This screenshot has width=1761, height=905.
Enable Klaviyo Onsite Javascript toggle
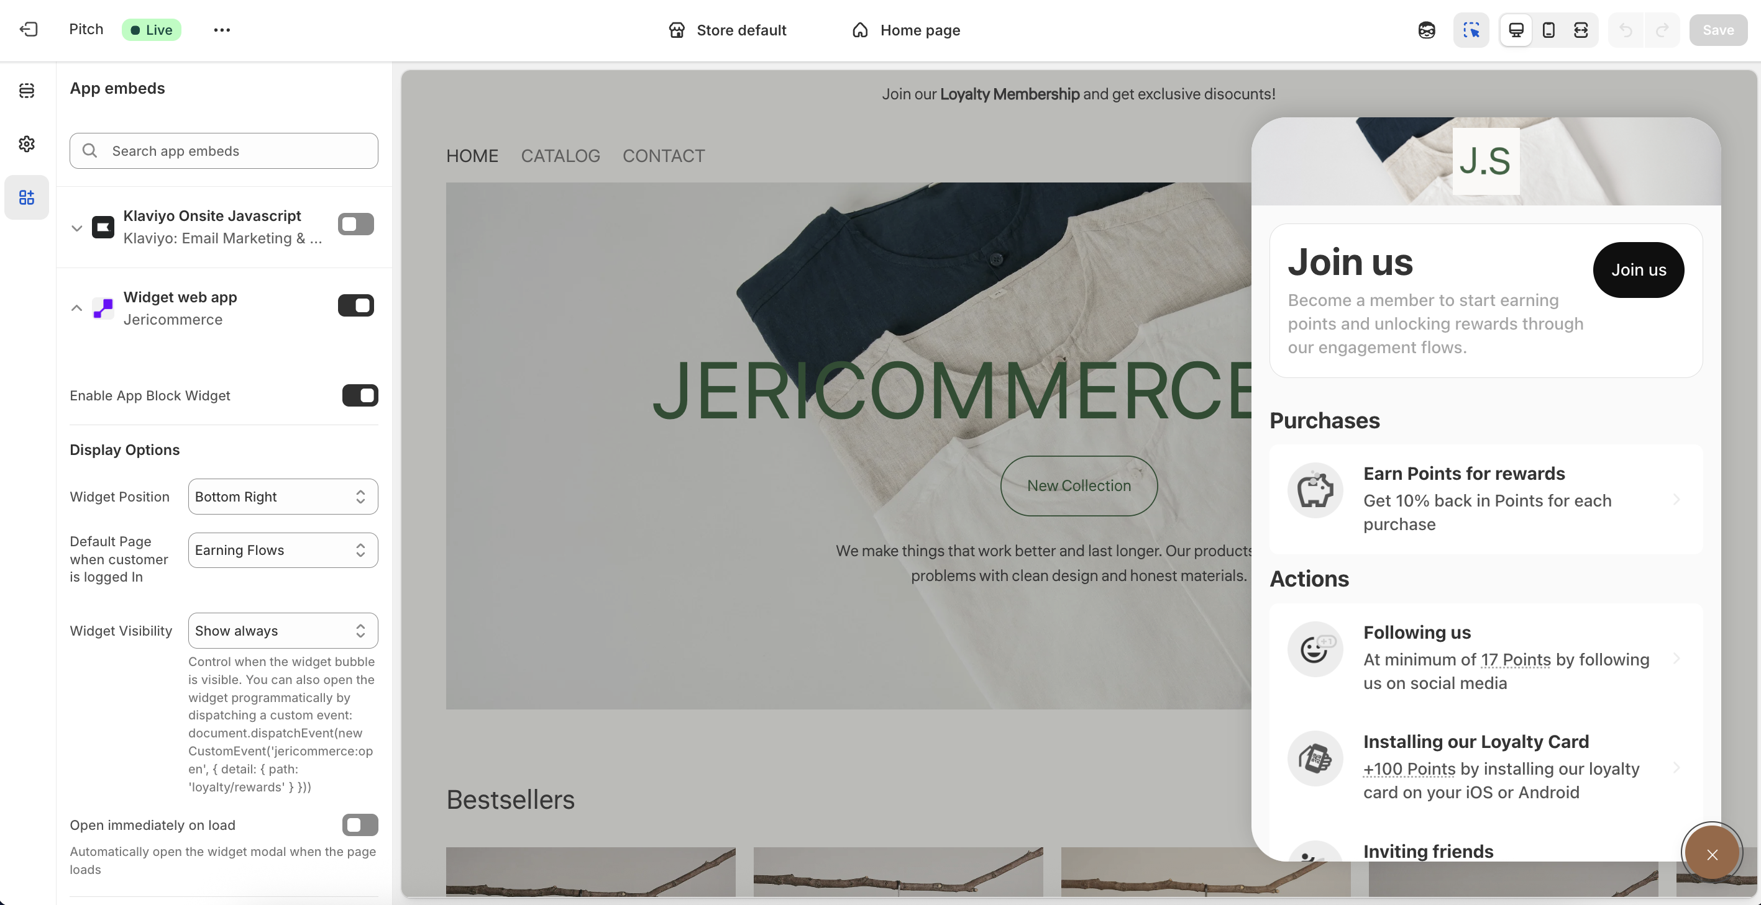355,224
